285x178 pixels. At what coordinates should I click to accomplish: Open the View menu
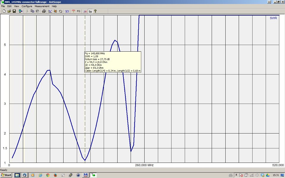point(16,6)
